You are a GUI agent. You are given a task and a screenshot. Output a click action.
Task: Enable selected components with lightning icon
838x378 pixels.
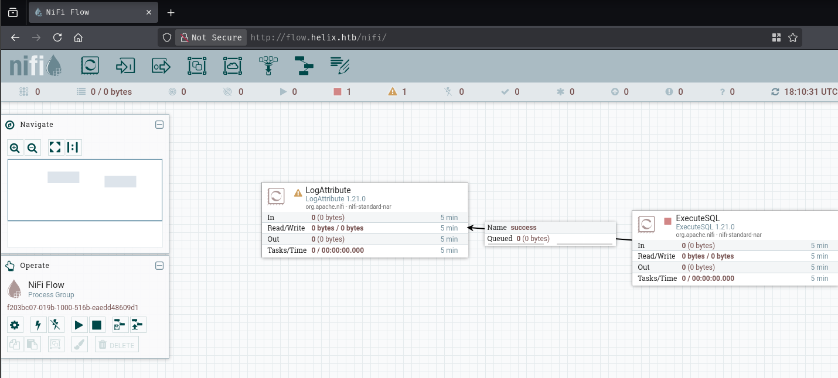(x=39, y=325)
